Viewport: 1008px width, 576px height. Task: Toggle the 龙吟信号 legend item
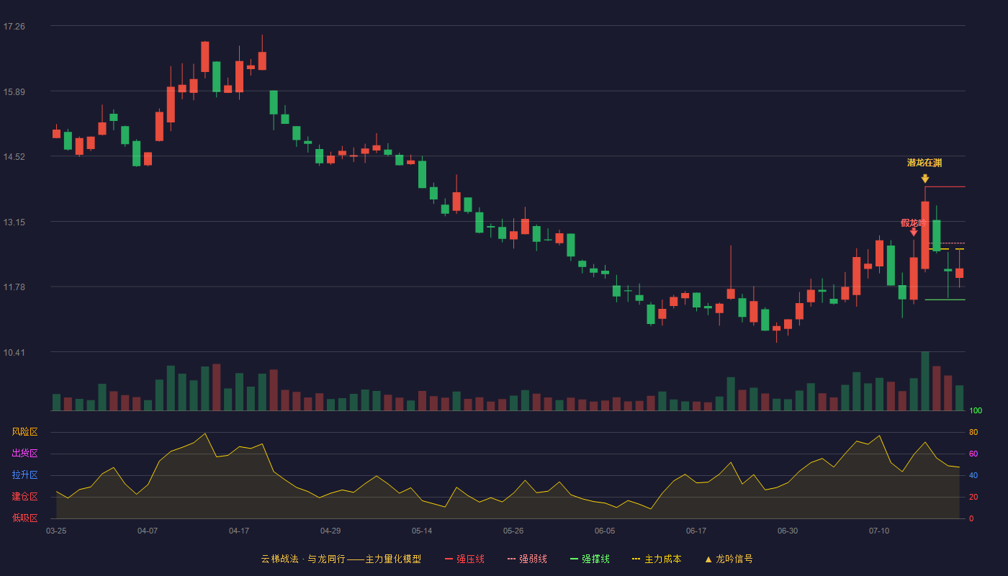(x=729, y=559)
